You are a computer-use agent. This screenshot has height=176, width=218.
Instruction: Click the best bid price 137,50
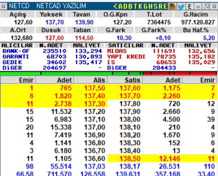point(94,88)
